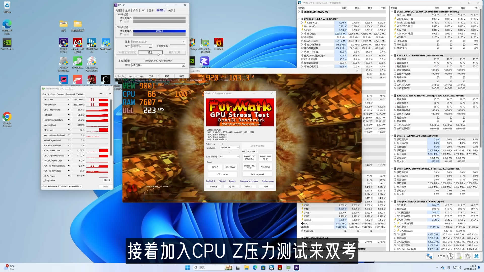Viewport: 484px width, 272px height.
Task: Click Online scores link in FurMark
Action: click(x=268, y=181)
